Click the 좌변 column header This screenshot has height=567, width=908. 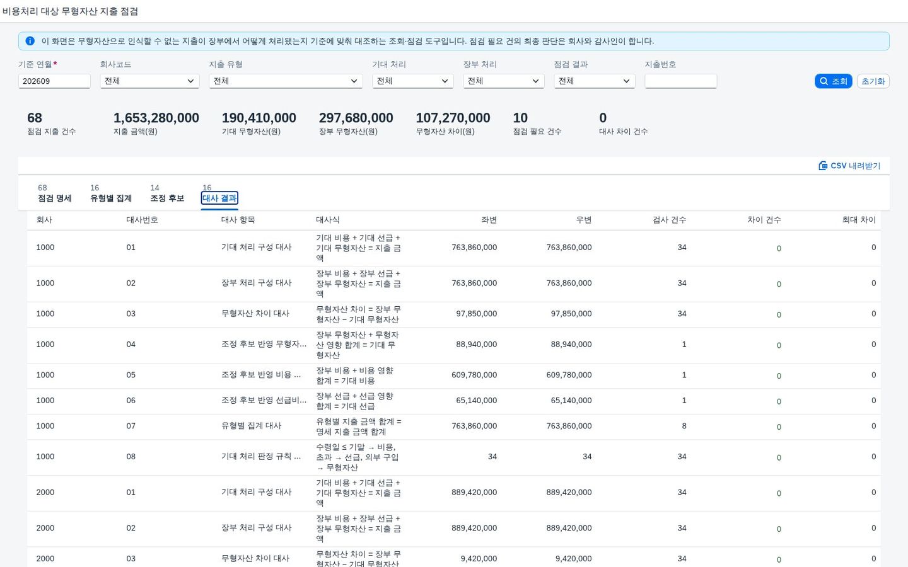489,220
